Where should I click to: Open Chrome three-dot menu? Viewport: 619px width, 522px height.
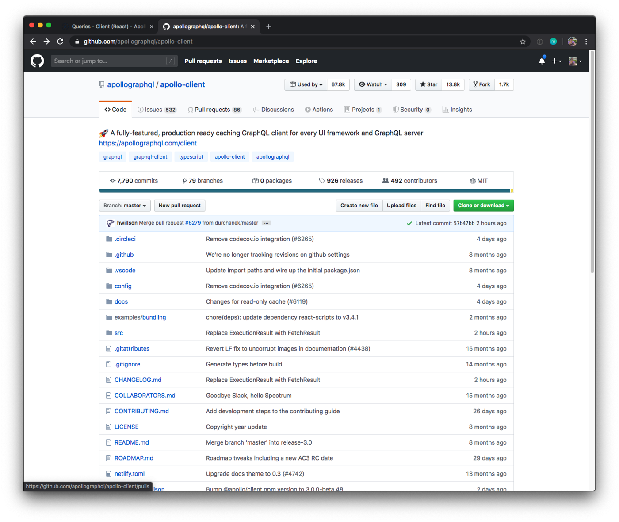point(586,42)
